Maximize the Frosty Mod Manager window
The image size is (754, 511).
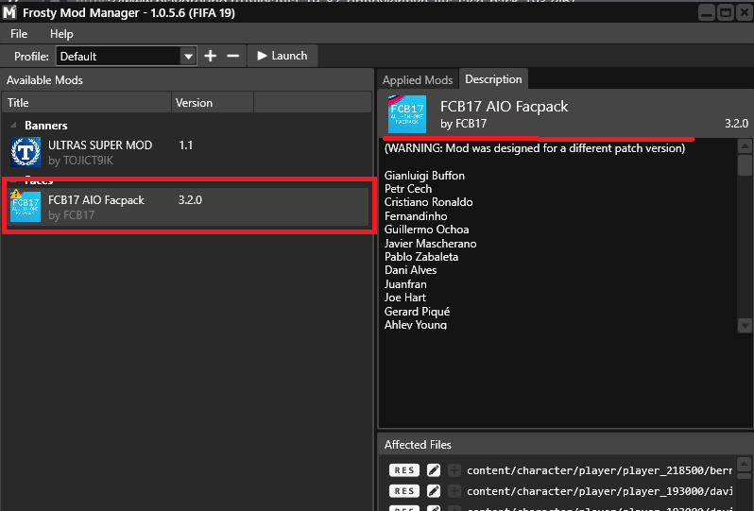click(725, 12)
